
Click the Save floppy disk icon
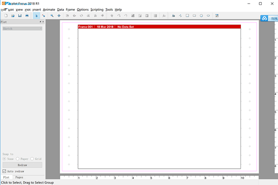tap(20, 16)
